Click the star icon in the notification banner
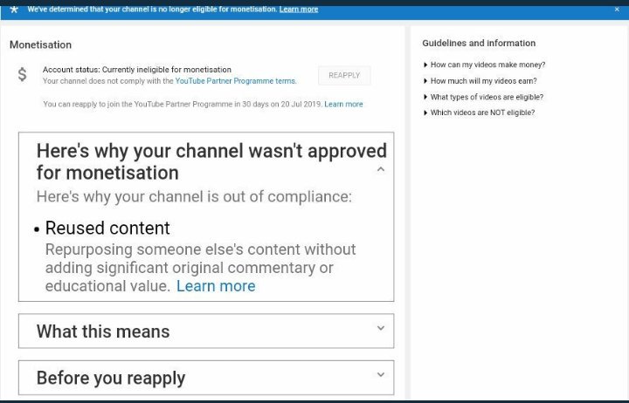629x403 pixels. pyautogui.click(x=14, y=10)
